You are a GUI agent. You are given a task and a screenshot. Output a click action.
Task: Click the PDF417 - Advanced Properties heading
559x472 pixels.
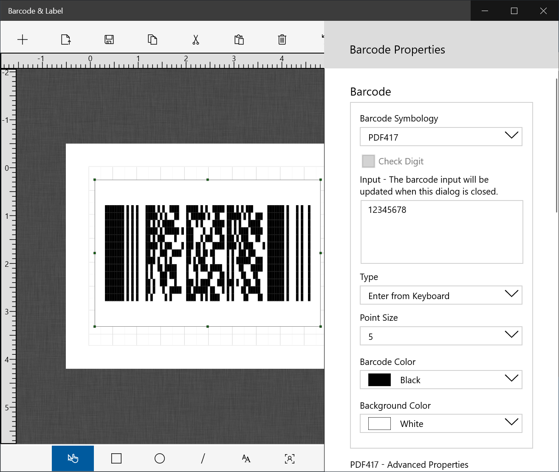[x=409, y=464]
